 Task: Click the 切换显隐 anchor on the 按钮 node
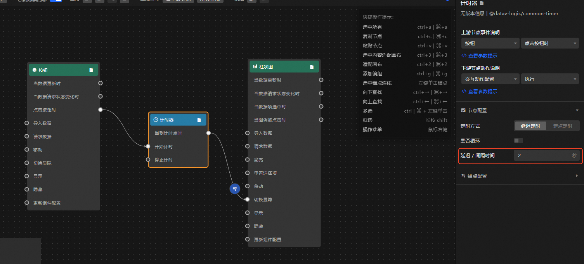(27, 163)
